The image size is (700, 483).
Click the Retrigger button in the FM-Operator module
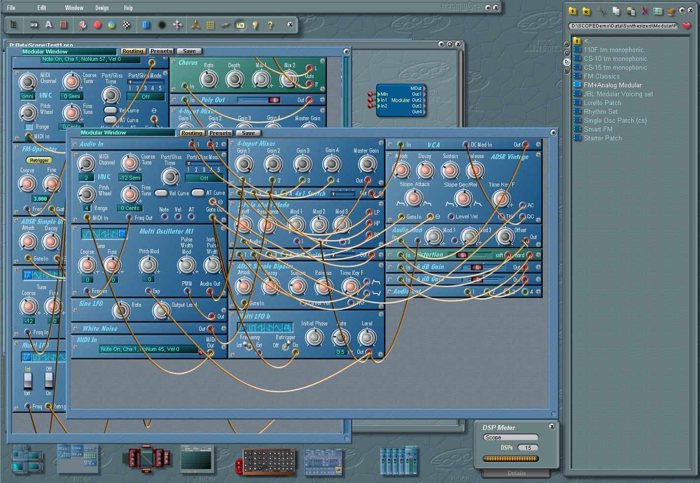pyautogui.click(x=39, y=161)
